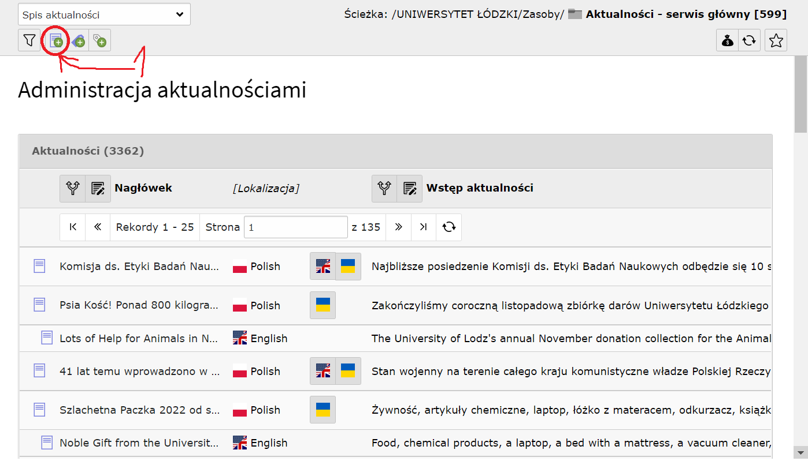This screenshot has height=461, width=808.
Task: Edit the Wstęp aktualności column for all records
Action: pyautogui.click(x=410, y=188)
